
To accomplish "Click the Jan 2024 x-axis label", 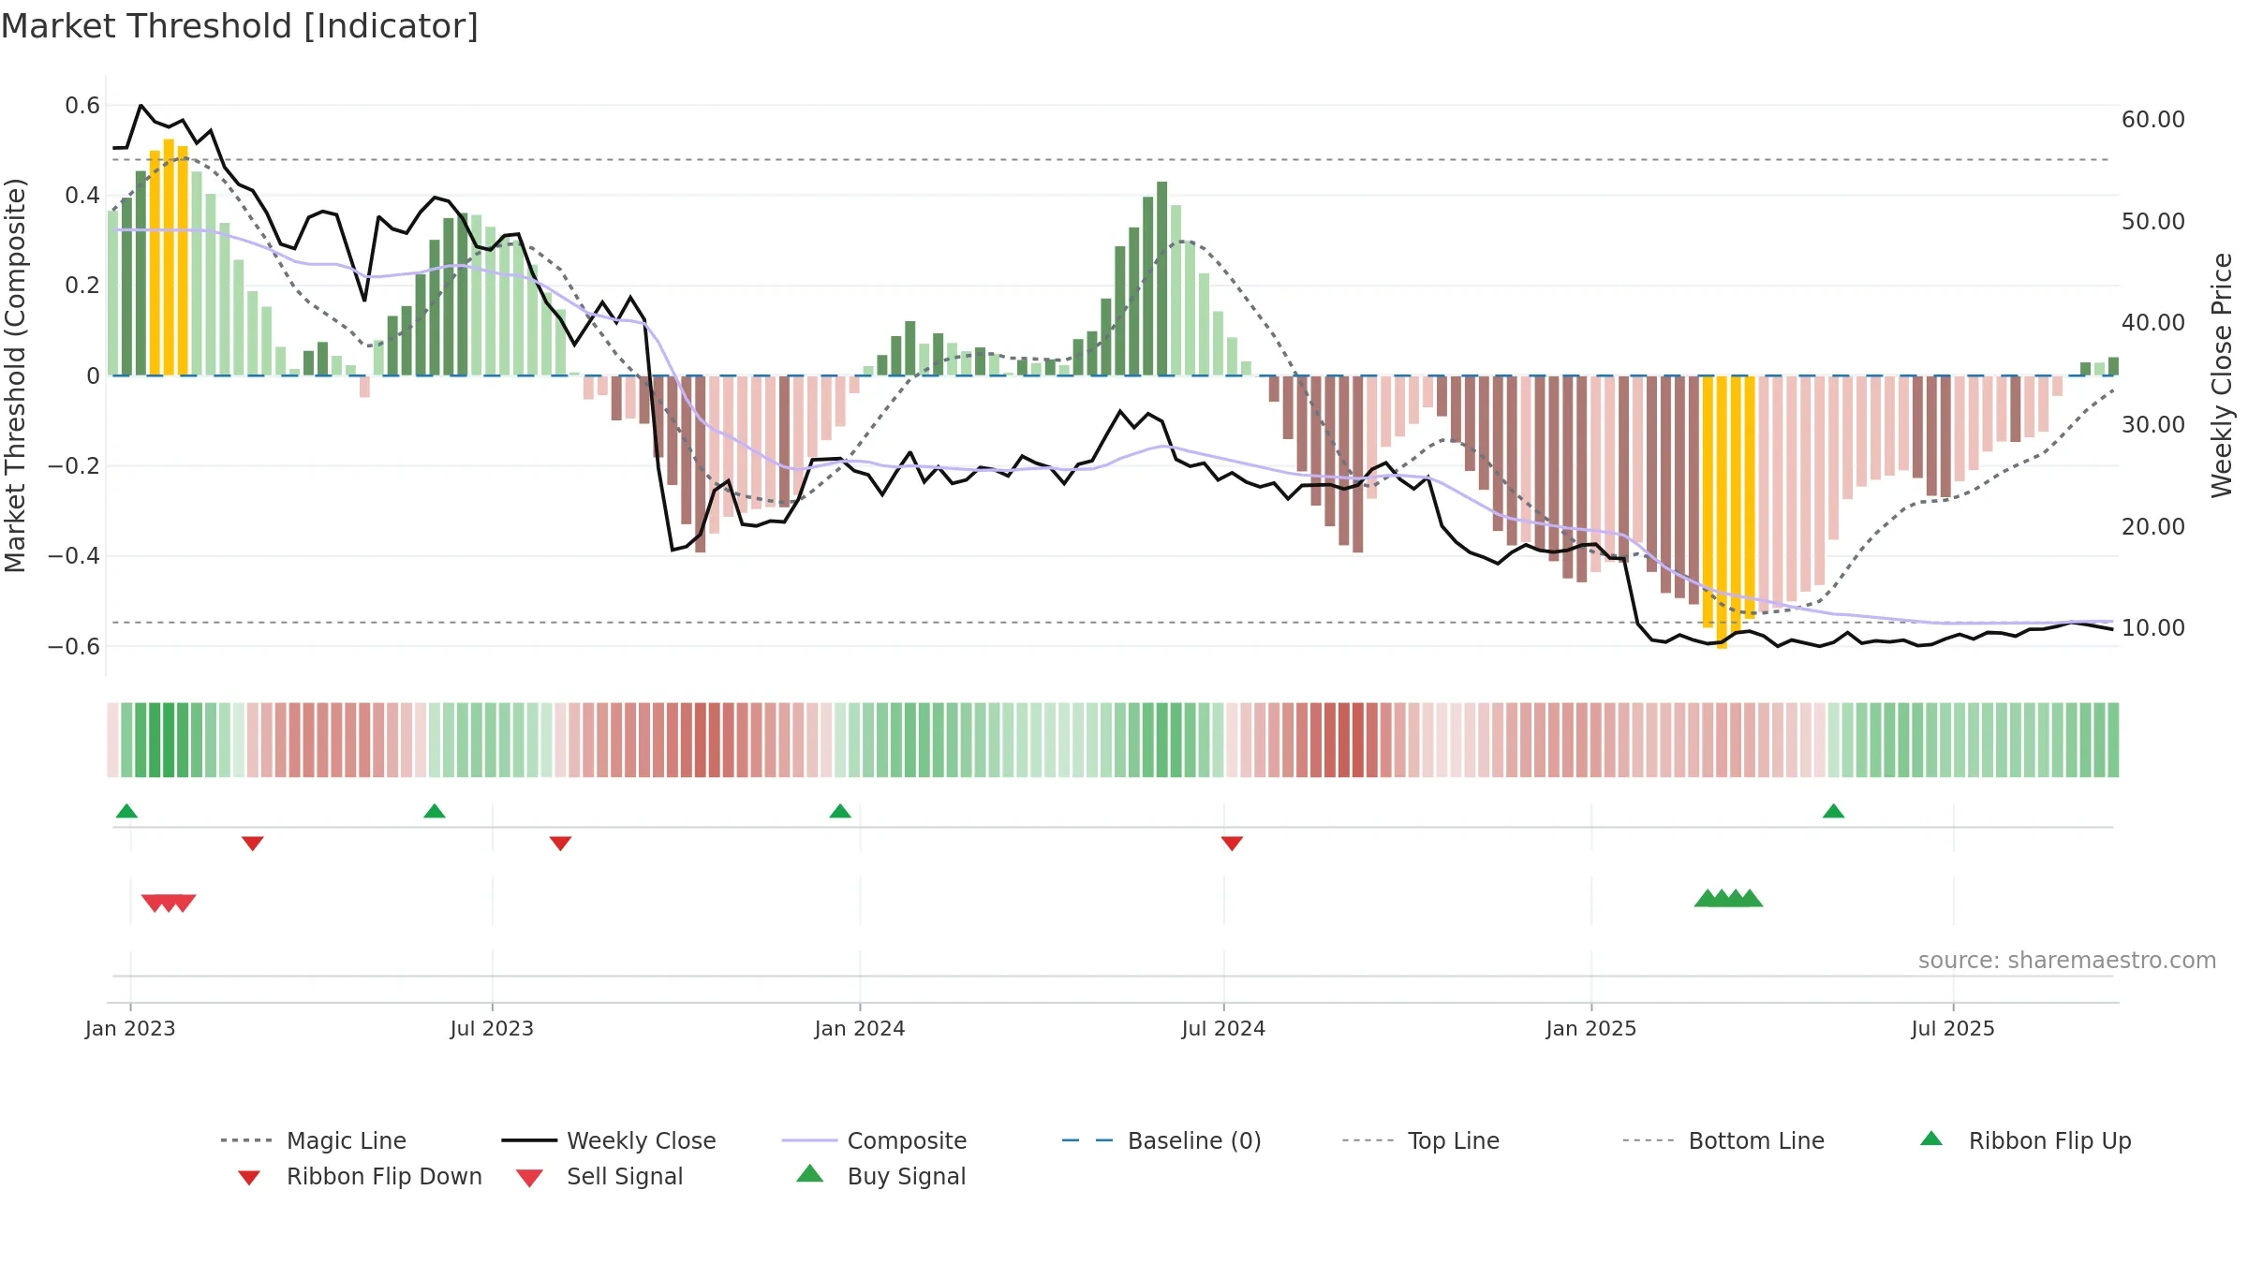I will pyautogui.click(x=860, y=1028).
